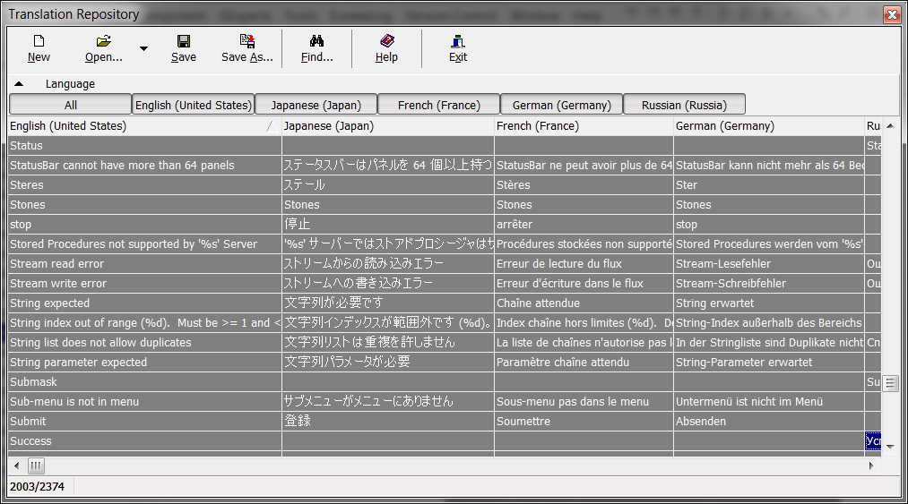
Task: Click the Save As toolbar icon
Action: click(x=247, y=41)
